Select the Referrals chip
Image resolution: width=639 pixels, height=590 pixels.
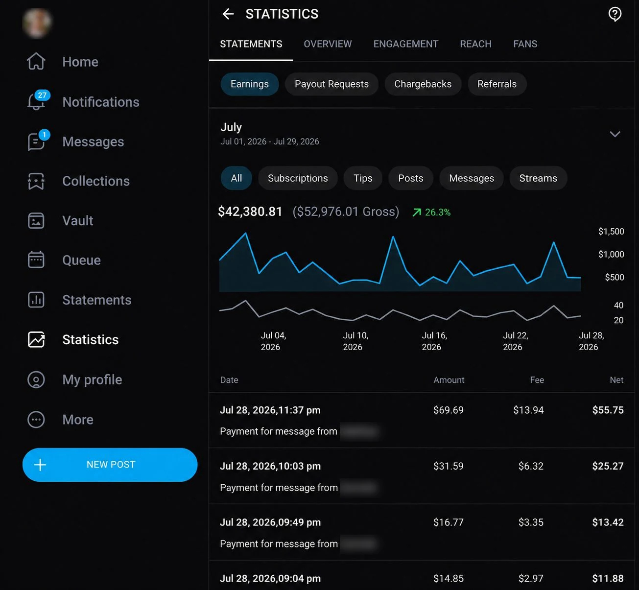tap(497, 84)
